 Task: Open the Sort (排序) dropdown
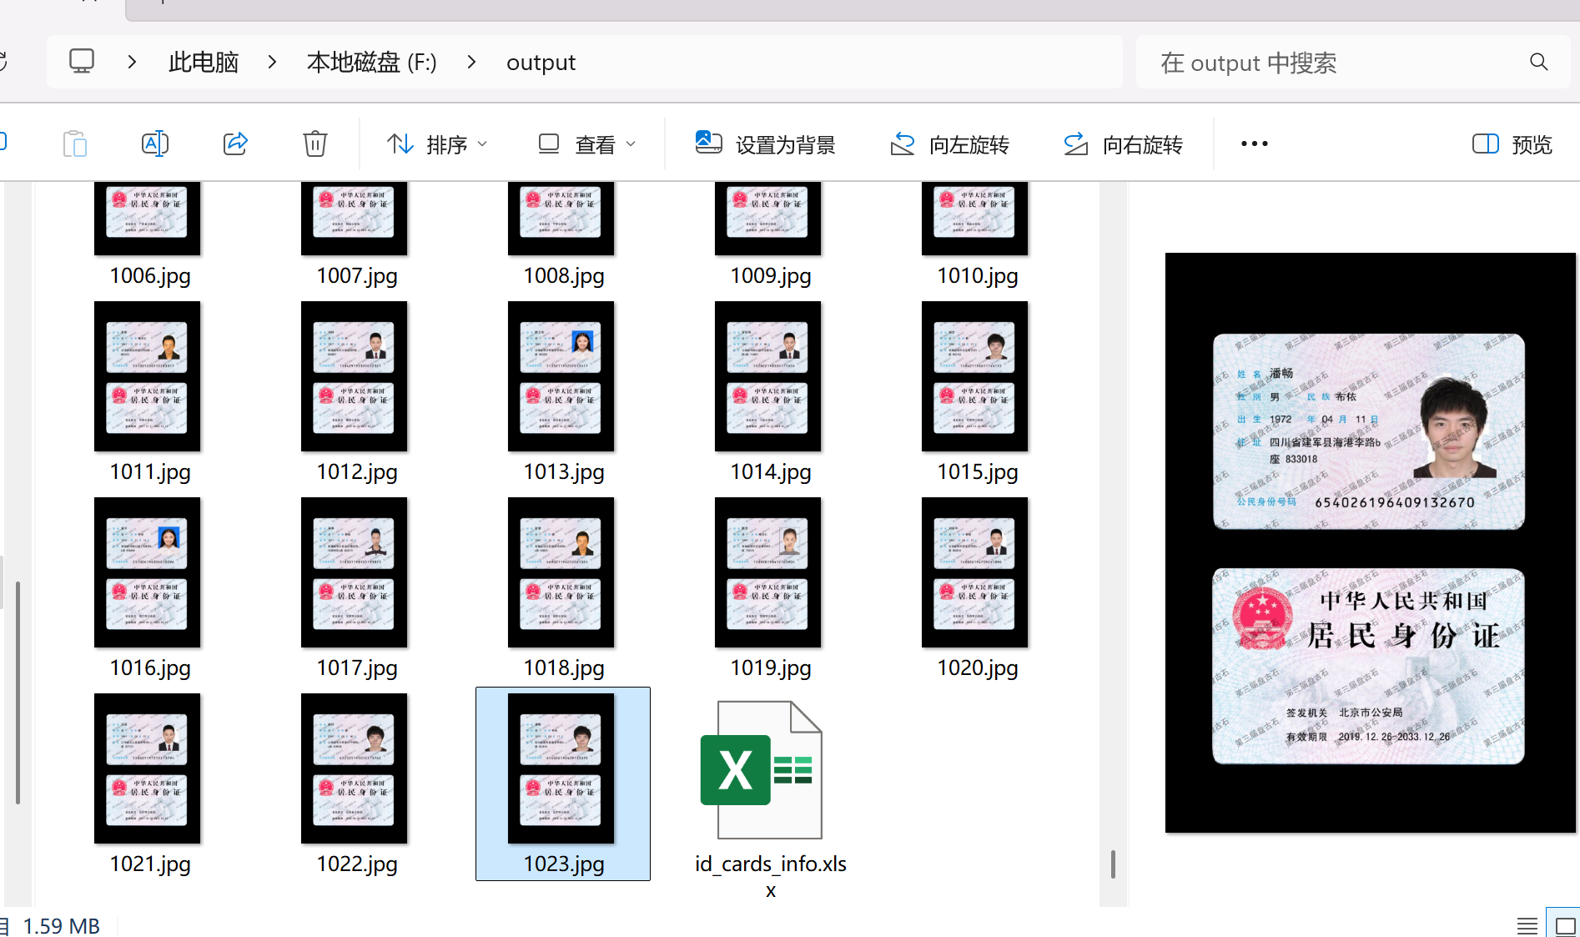[437, 144]
